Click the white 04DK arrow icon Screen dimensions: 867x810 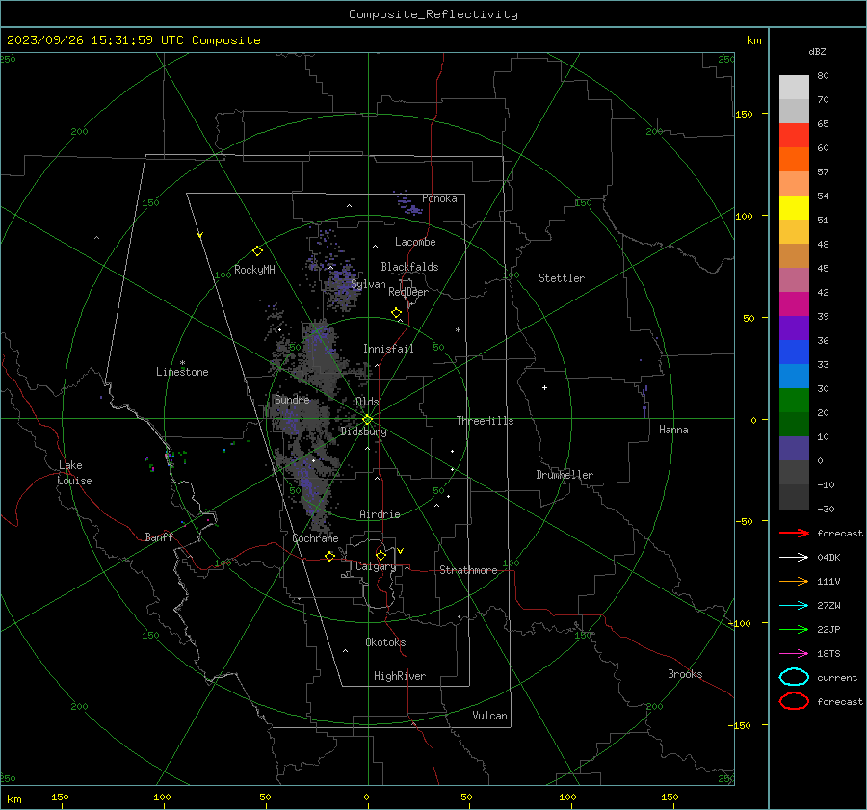[794, 558]
